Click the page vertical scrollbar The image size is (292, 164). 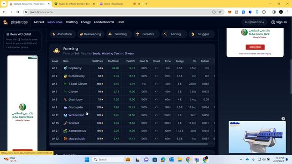point(291,76)
